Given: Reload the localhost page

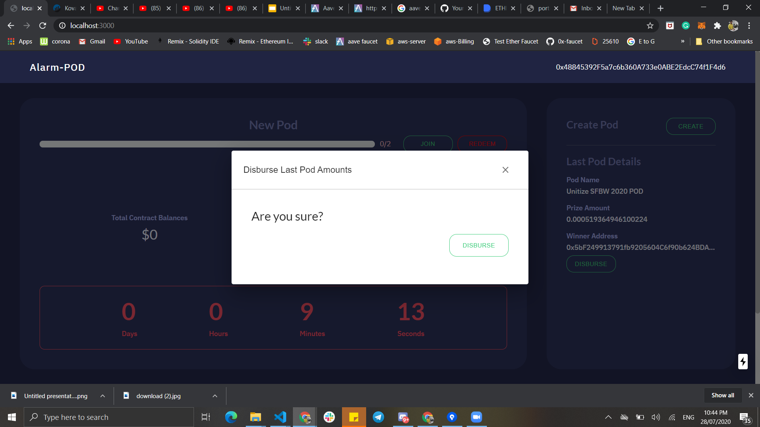Looking at the screenshot, I should tap(43, 26).
